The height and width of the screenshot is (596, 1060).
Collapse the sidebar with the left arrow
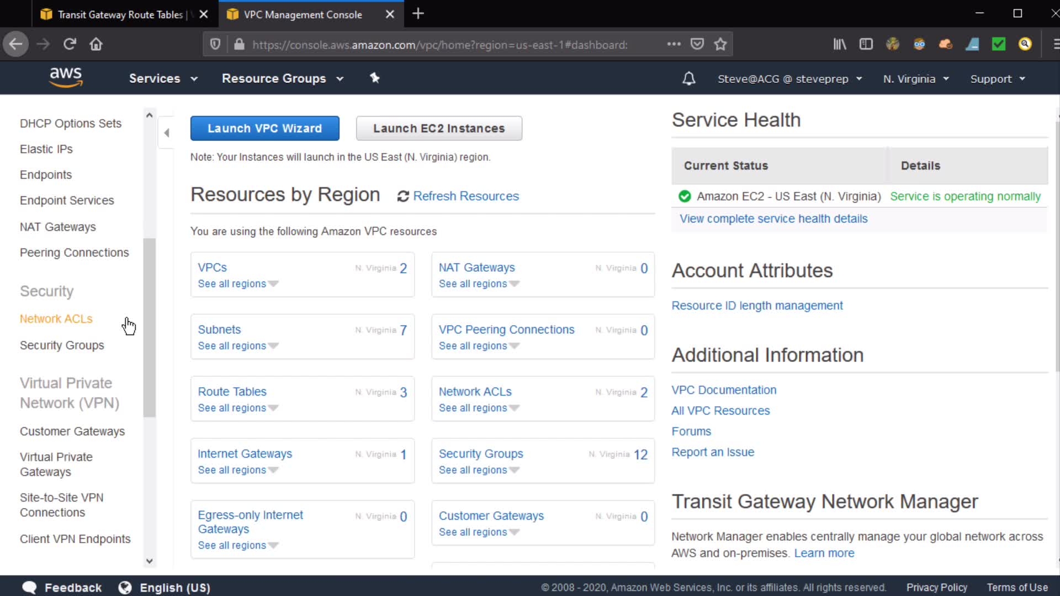(x=166, y=132)
